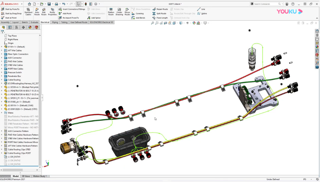Toggle the Select cursor tool
The height and width of the screenshot is (182, 320).
point(78,4)
